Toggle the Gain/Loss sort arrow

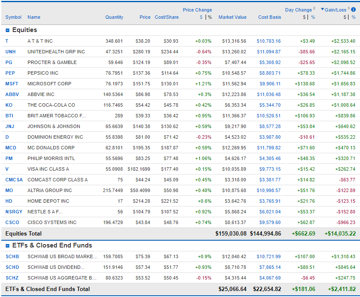tap(322, 9)
